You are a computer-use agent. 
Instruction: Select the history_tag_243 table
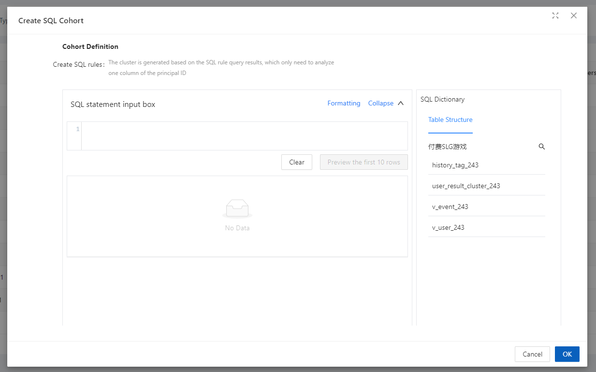click(x=455, y=165)
